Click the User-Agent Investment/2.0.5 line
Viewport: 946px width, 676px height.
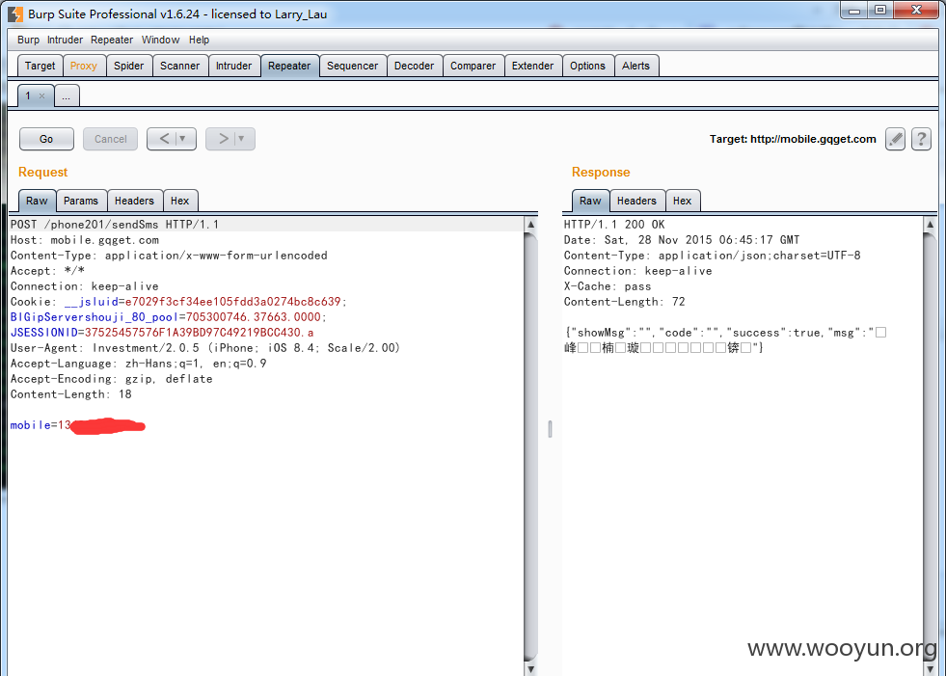[205, 348]
